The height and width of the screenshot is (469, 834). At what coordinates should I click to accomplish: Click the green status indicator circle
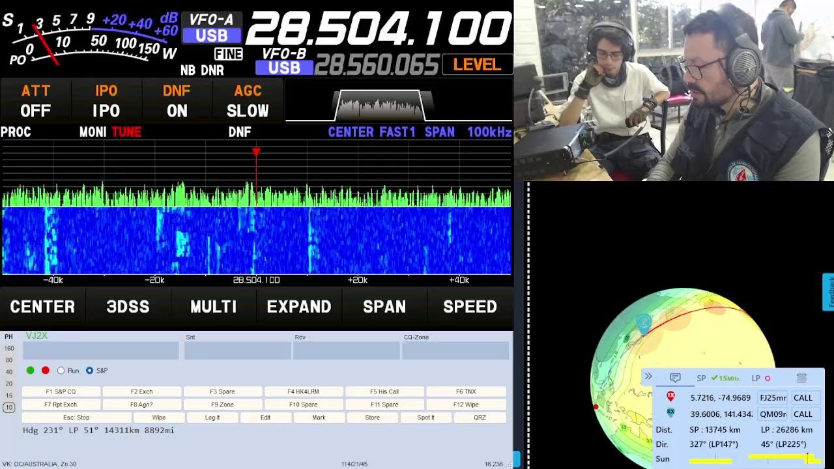(30, 370)
